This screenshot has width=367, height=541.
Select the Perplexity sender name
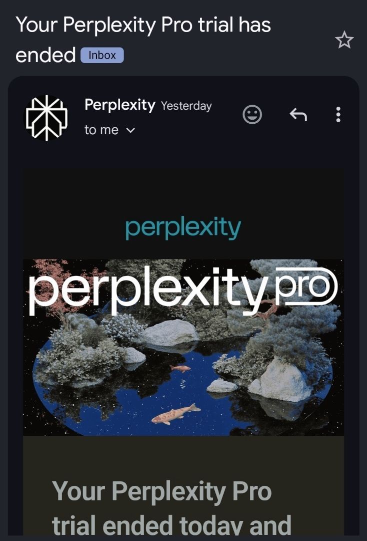pyautogui.click(x=120, y=105)
